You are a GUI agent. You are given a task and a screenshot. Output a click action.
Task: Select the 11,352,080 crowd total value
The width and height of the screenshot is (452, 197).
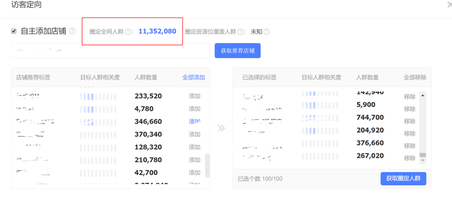(157, 31)
